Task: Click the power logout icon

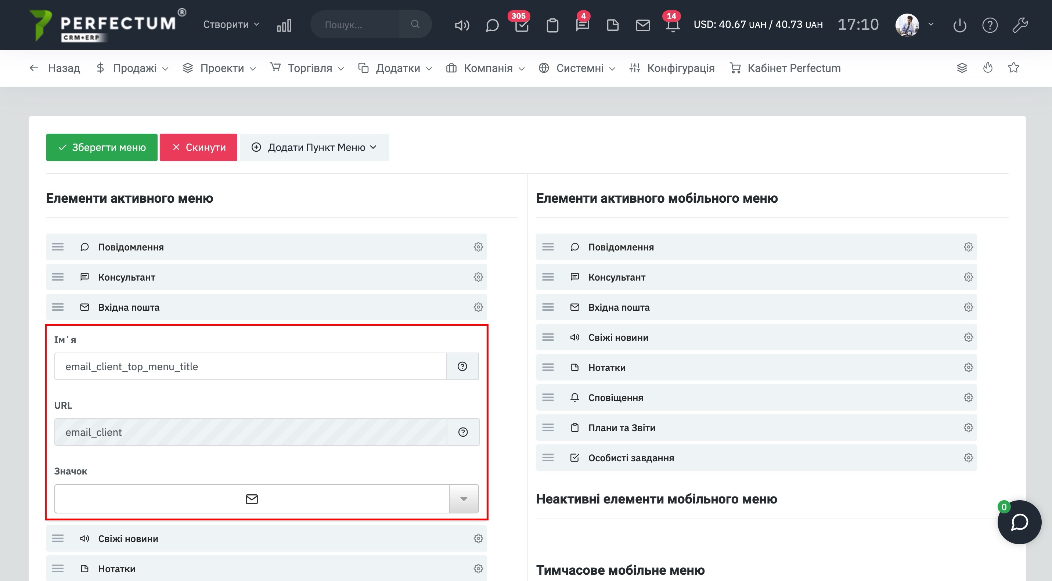Action: pos(960,25)
